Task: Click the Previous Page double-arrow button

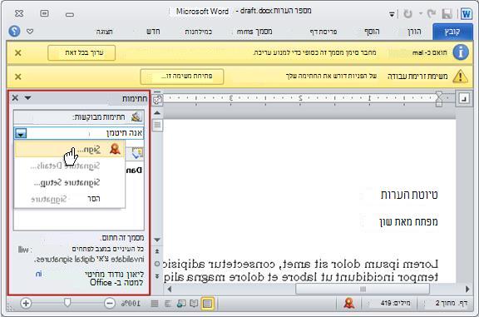Action: click(157, 251)
